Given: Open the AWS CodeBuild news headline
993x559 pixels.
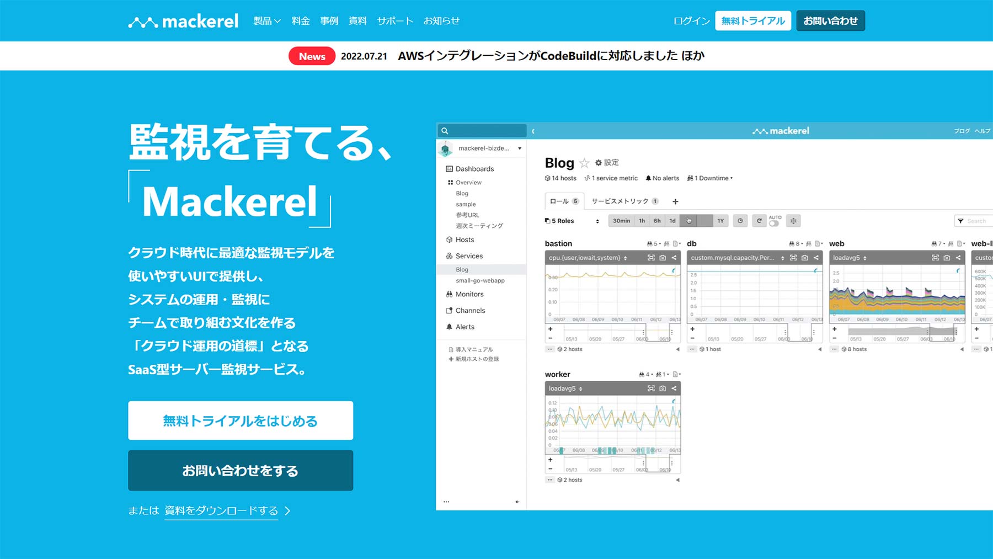Looking at the screenshot, I should (551, 56).
